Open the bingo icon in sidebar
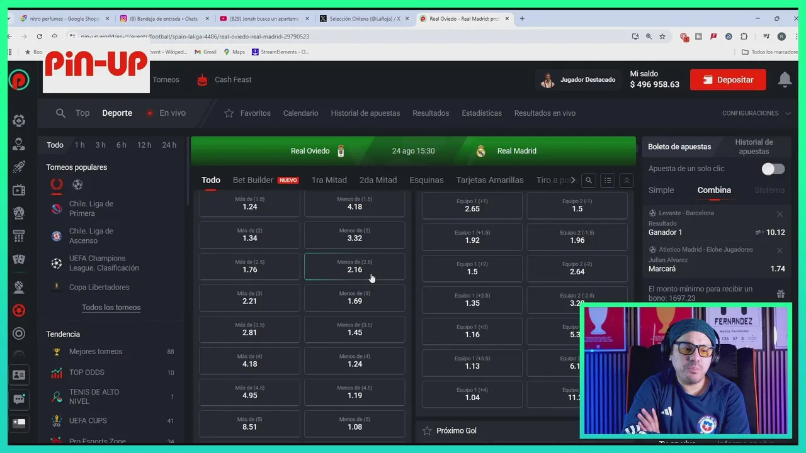This screenshot has width=806, height=453. click(19, 236)
